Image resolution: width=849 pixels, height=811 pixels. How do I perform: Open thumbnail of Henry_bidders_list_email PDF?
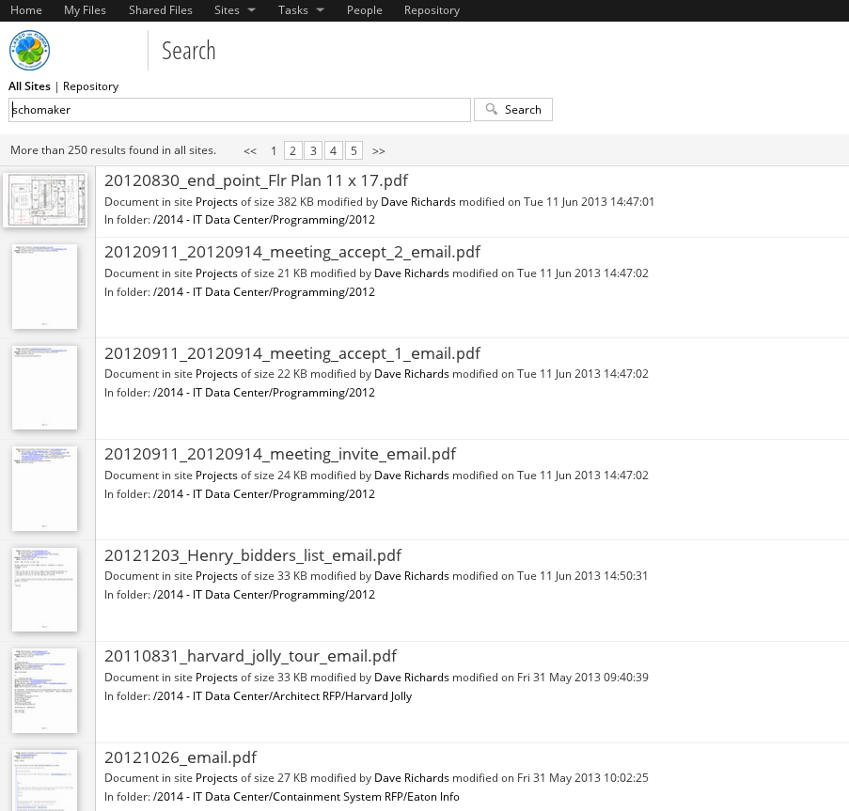[44, 590]
